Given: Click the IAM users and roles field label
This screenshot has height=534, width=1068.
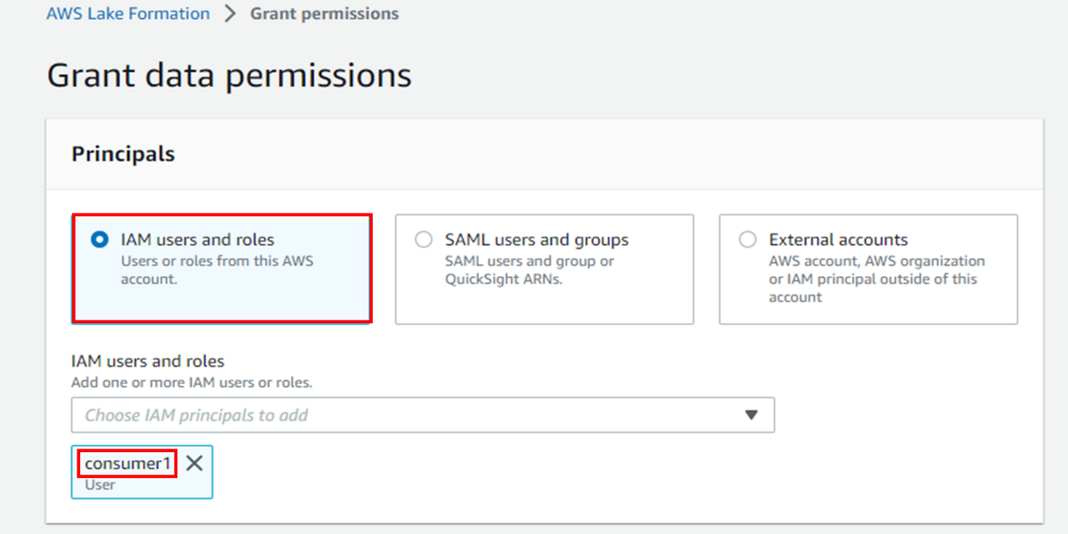Looking at the screenshot, I should click(148, 361).
